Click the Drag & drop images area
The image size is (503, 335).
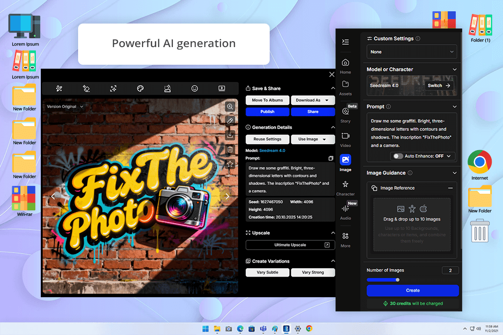click(412, 225)
